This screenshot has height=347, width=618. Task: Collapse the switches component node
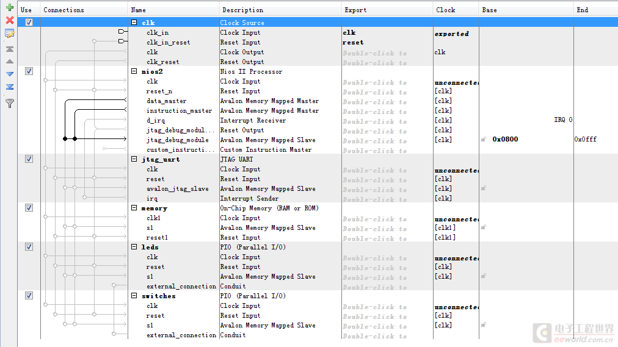coord(134,296)
